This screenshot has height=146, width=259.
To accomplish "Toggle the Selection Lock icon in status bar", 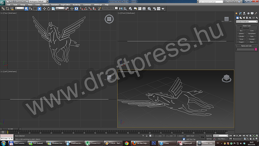I will [x=147, y=136].
